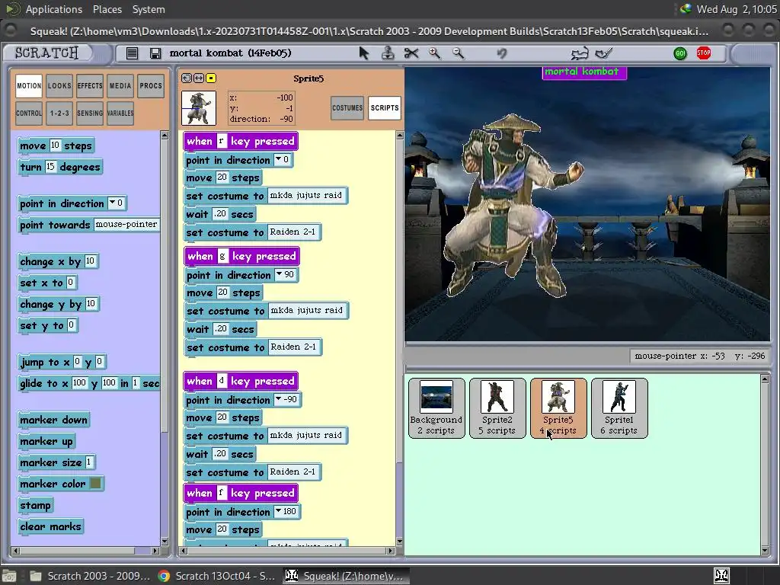Image resolution: width=780 pixels, height=585 pixels.
Task: Select the stamp duplicate tool
Action: click(x=388, y=53)
